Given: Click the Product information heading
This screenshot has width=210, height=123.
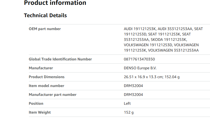Looking at the screenshot, I should (x=55, y=3).
